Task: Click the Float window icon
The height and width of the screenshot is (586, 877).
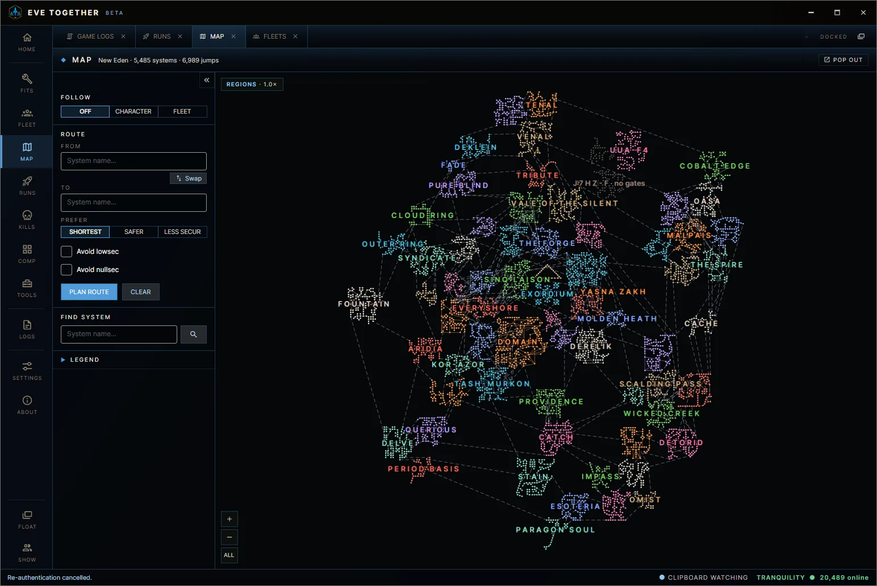Action: (x=27, y=519)
